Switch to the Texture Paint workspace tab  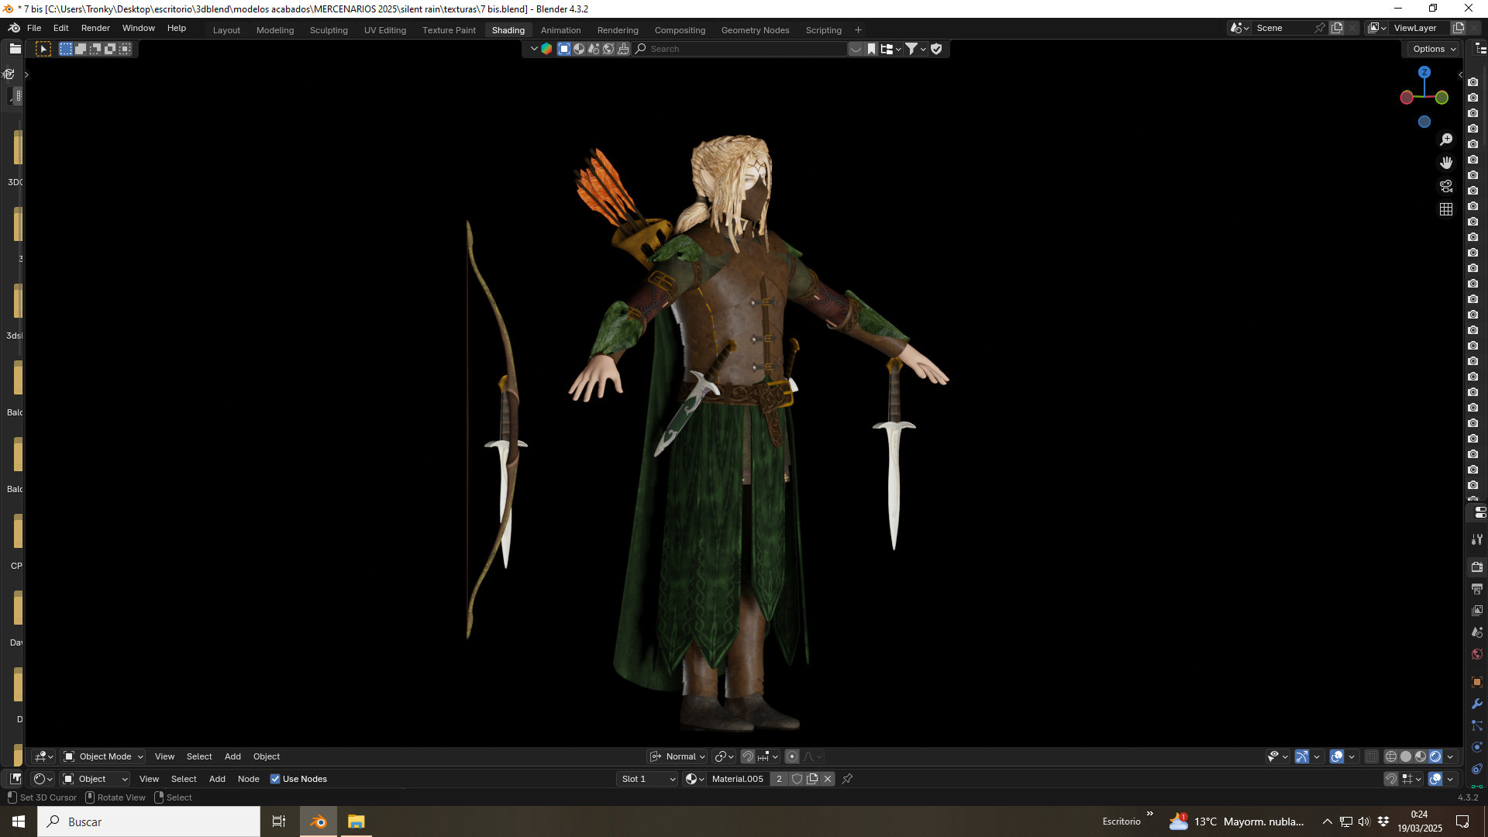(449, 30)
